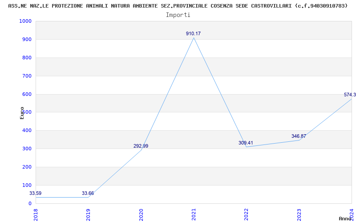The image size is (356, 223).
Task: Click the 'Anno' x-axis title
Action: click(x=345, y=219)
